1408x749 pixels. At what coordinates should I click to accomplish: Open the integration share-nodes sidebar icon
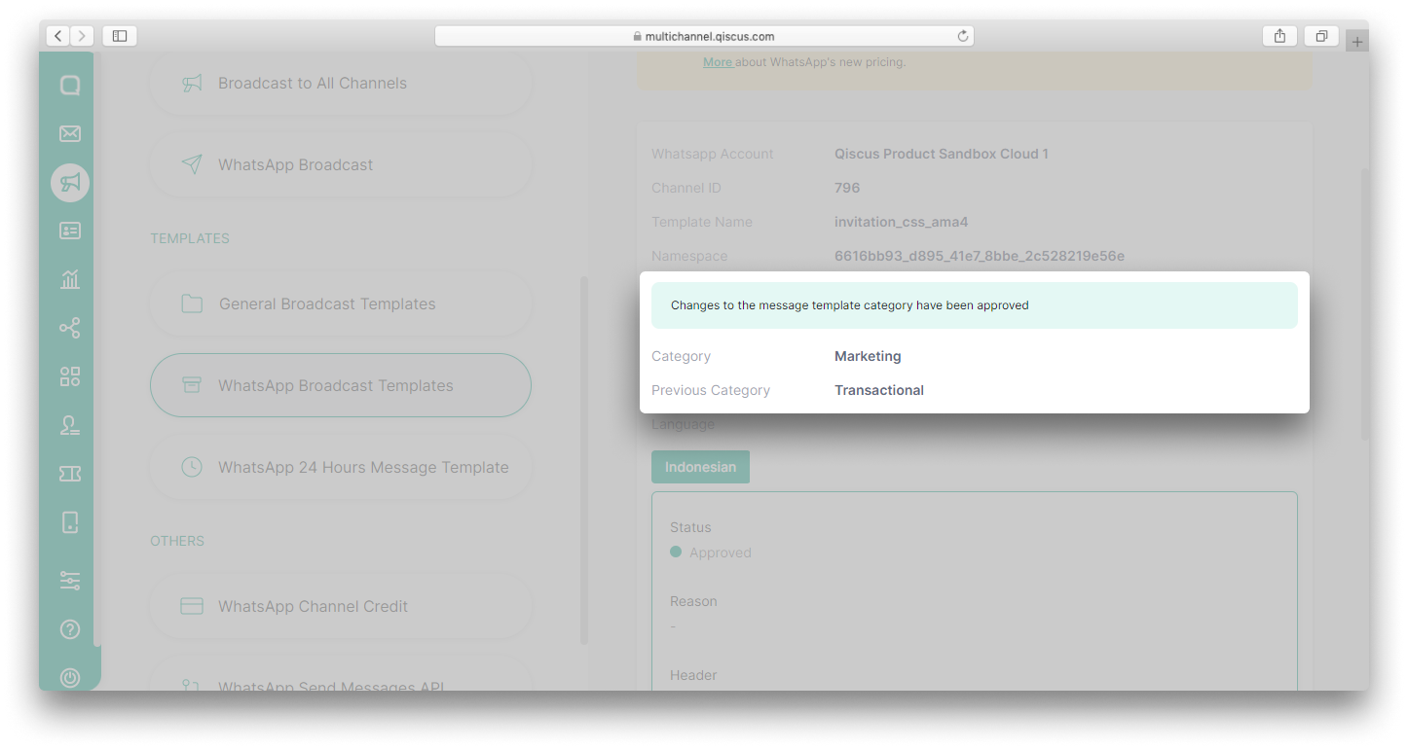70,328
